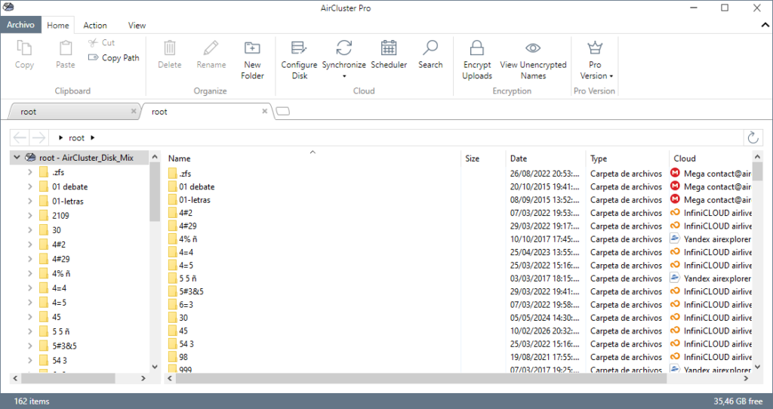773x409 pixels.
Task: Expand the 2109 folder in tree
Action: [x=29, y=216]
